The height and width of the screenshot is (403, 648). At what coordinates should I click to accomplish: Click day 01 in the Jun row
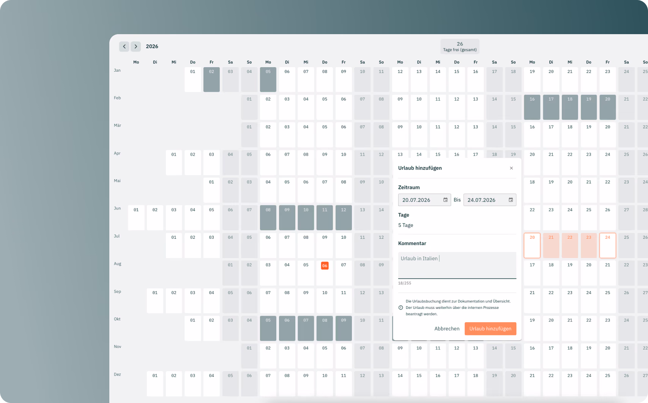pyautogui.click(x=136, y=218)
